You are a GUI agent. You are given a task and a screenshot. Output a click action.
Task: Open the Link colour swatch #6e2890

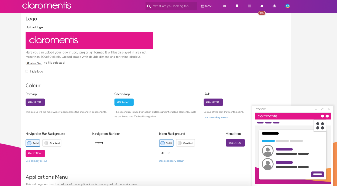[x=213, y=102]
